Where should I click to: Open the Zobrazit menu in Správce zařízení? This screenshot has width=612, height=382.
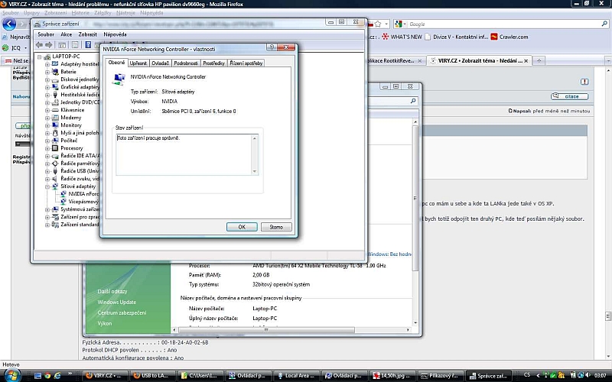point(87,34)
